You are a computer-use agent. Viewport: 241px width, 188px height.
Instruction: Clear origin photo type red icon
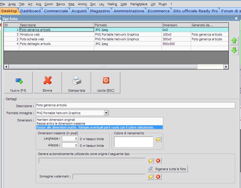point(158,161)
